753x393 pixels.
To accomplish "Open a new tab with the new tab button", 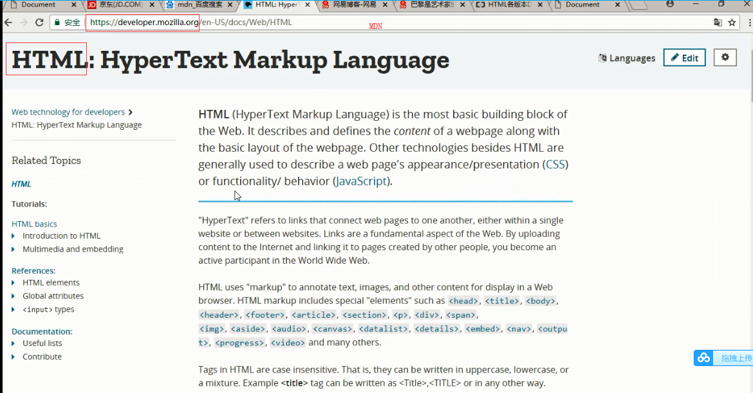I will [x=638, y=5].
